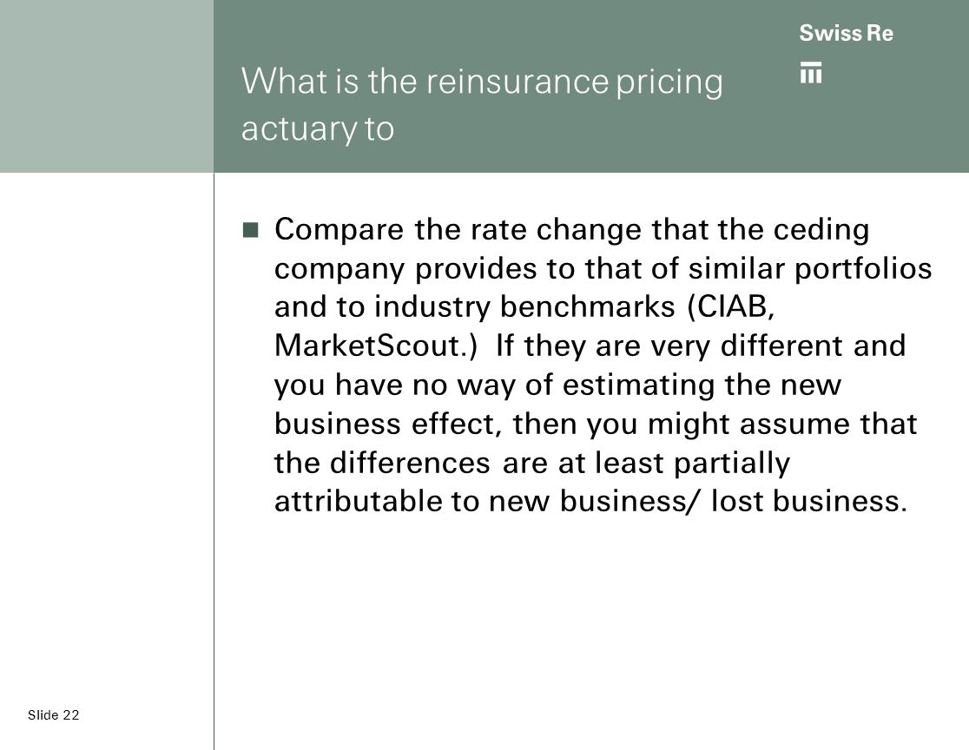Click the Swiss Re logo icon

pos(811,72)
